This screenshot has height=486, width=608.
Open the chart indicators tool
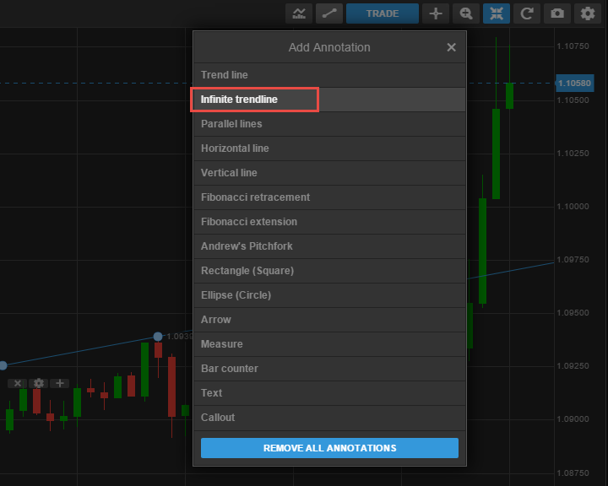299,13
